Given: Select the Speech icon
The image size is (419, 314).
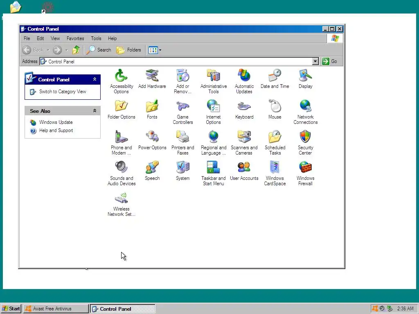Looking at the screenshot, I should 152,171.
